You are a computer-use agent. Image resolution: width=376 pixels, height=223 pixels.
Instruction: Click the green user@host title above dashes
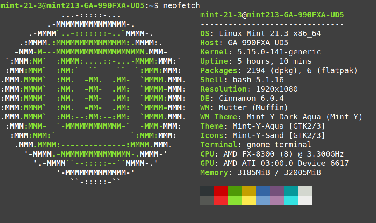click(x=272, y=15)
